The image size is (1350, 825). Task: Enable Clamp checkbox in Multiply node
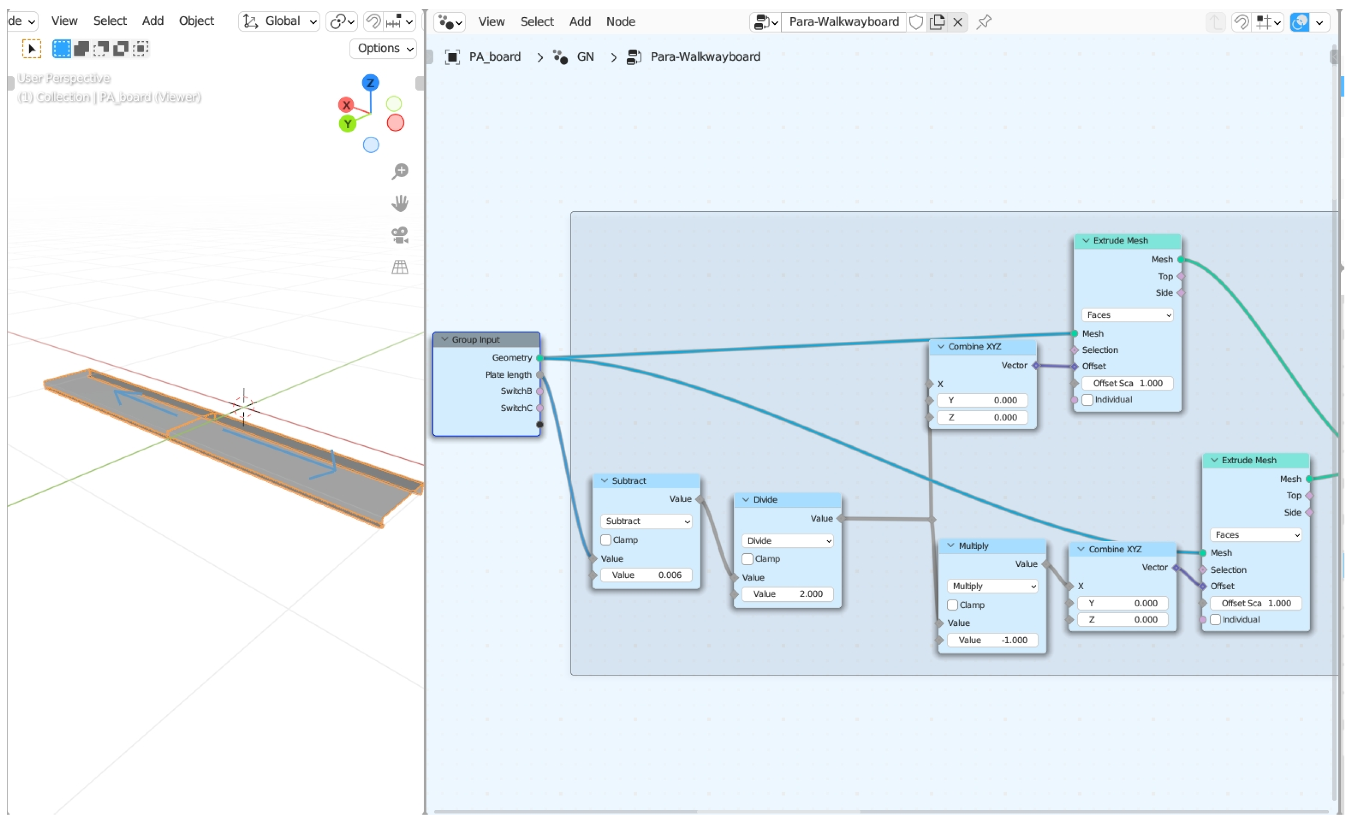coord(952,605)
